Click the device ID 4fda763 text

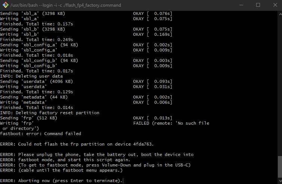143,144
